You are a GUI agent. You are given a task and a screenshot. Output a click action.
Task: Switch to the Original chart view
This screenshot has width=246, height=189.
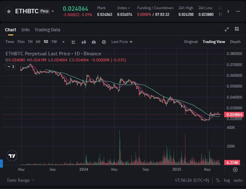[x=191, y=42]
